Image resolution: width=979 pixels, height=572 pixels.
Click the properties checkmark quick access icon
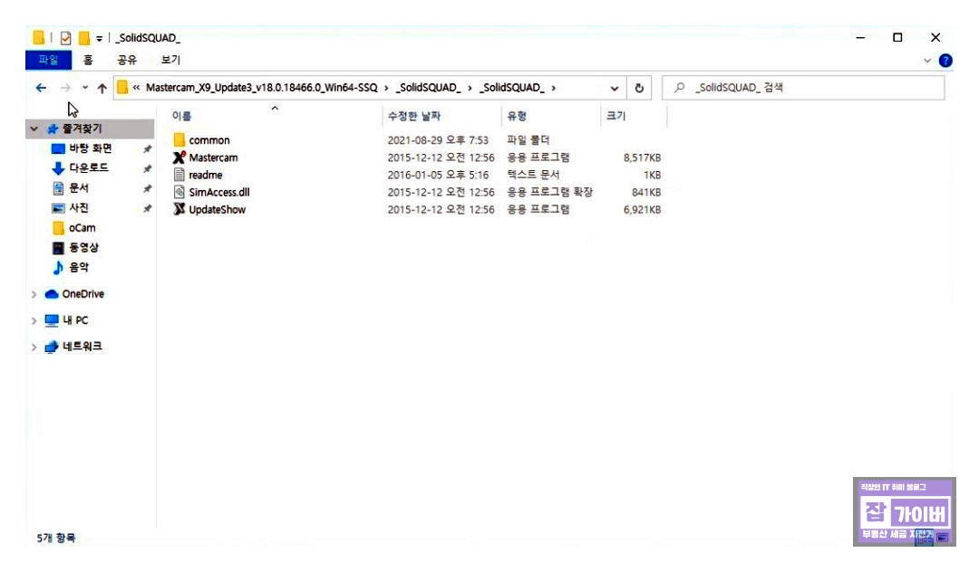pos(65,38)
